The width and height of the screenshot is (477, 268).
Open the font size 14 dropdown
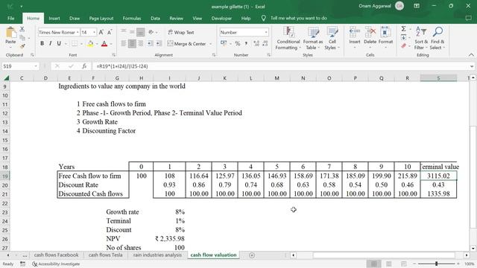point(95,32)
